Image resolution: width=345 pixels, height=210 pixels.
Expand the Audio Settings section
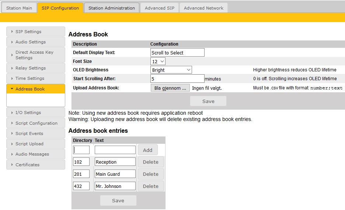35,42
